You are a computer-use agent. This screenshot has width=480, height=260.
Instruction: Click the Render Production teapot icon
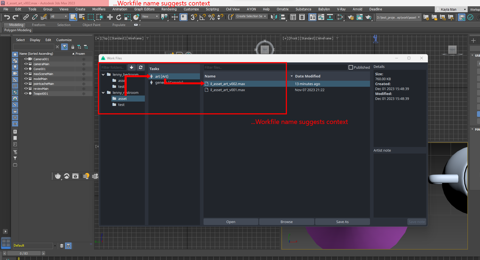click(368, 17)
